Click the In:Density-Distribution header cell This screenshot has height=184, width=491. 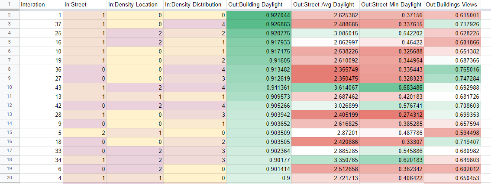click(x=194, y=5)
